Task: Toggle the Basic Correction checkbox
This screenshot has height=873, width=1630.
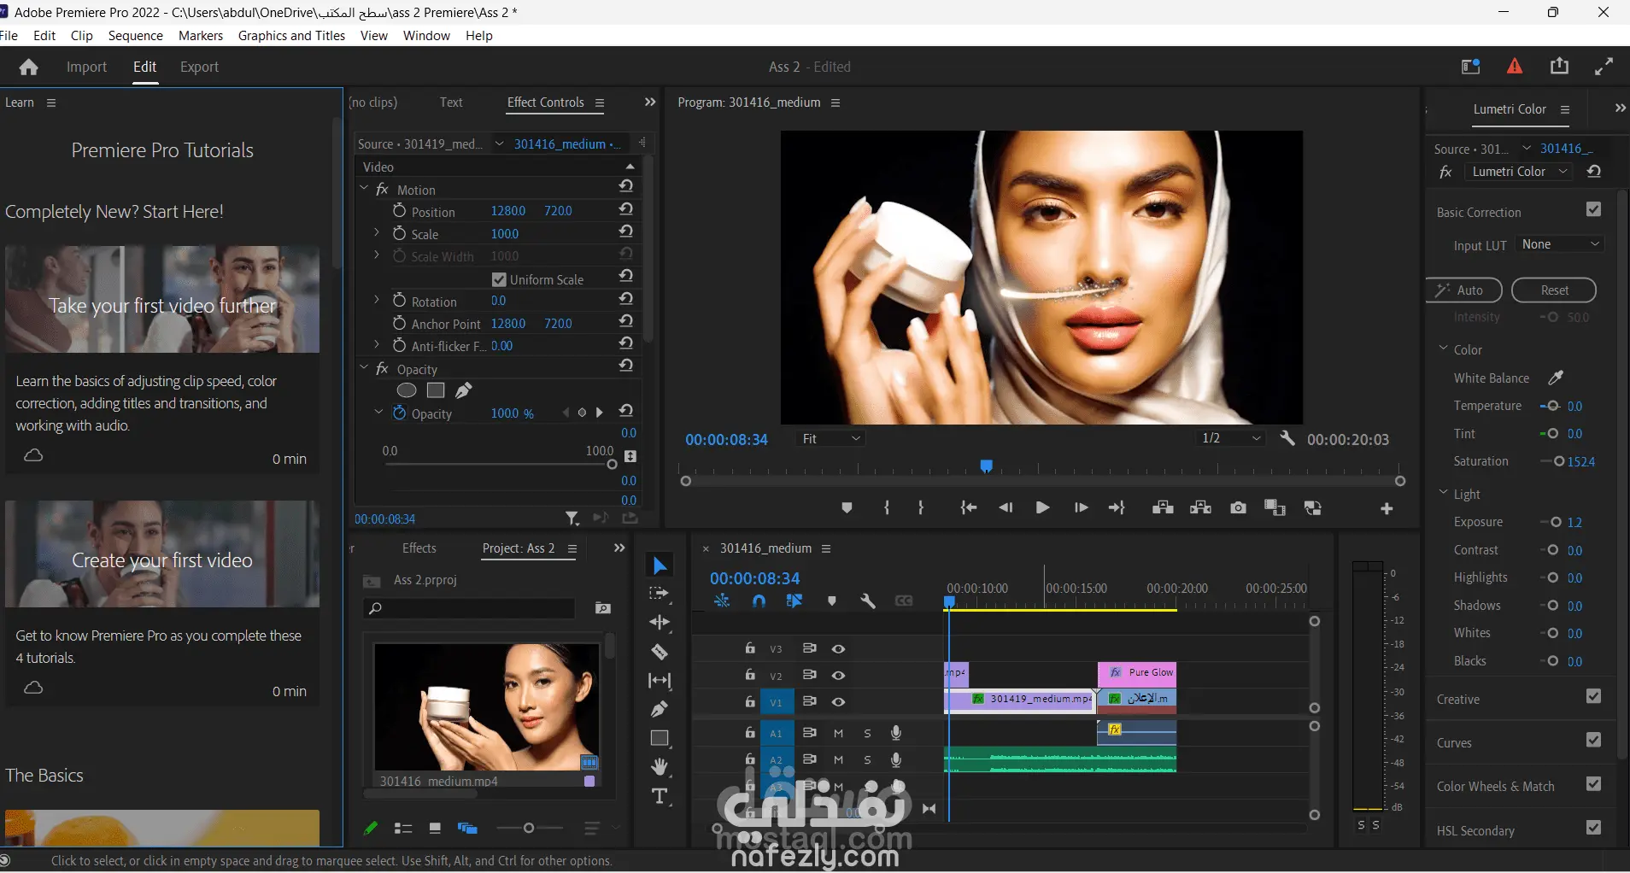Action: (1593, 209)
